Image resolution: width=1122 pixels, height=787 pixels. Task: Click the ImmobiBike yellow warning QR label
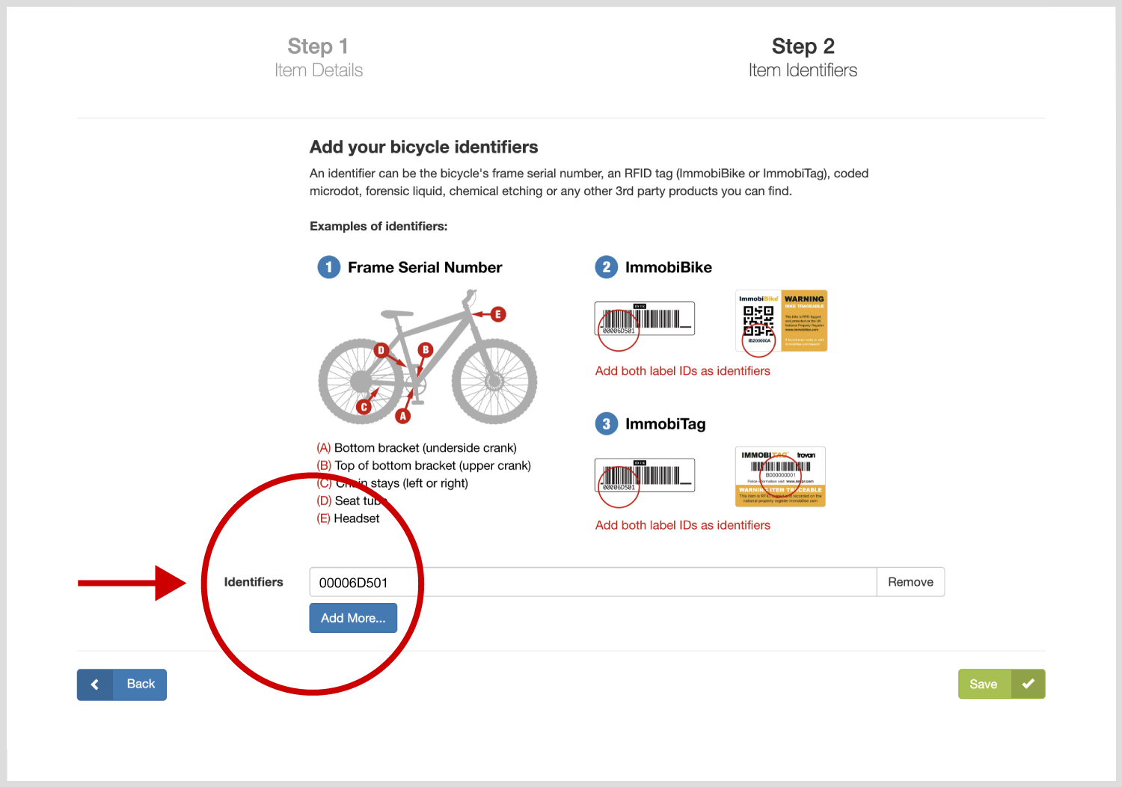coord(782,320)
